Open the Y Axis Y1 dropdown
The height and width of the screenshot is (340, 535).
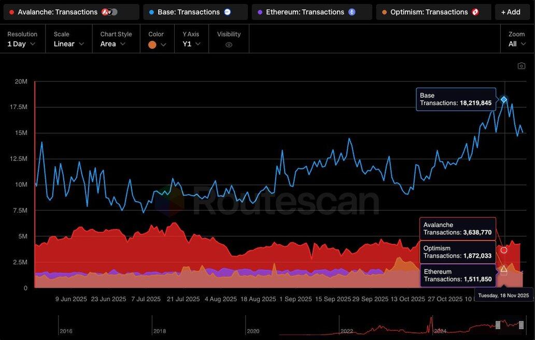click(191, 44)
